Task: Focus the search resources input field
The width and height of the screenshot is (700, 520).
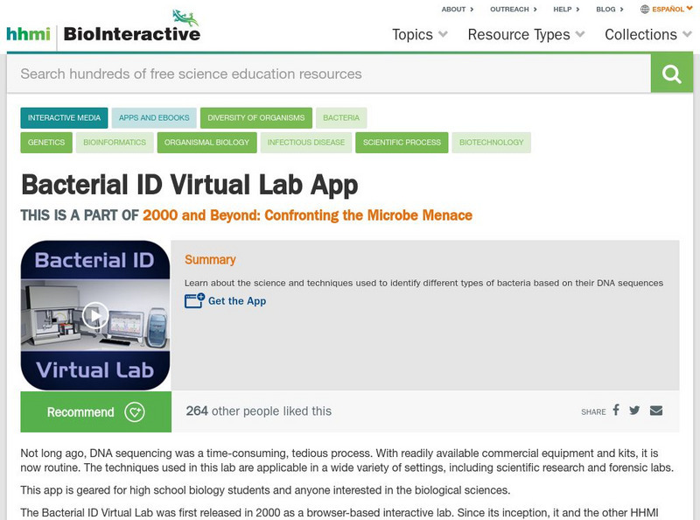Action: click(329, 74)
